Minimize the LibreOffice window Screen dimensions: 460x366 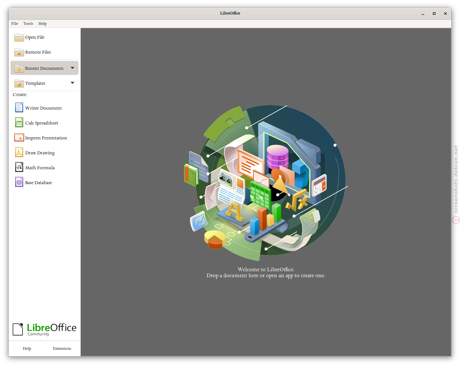pos(423,14)
